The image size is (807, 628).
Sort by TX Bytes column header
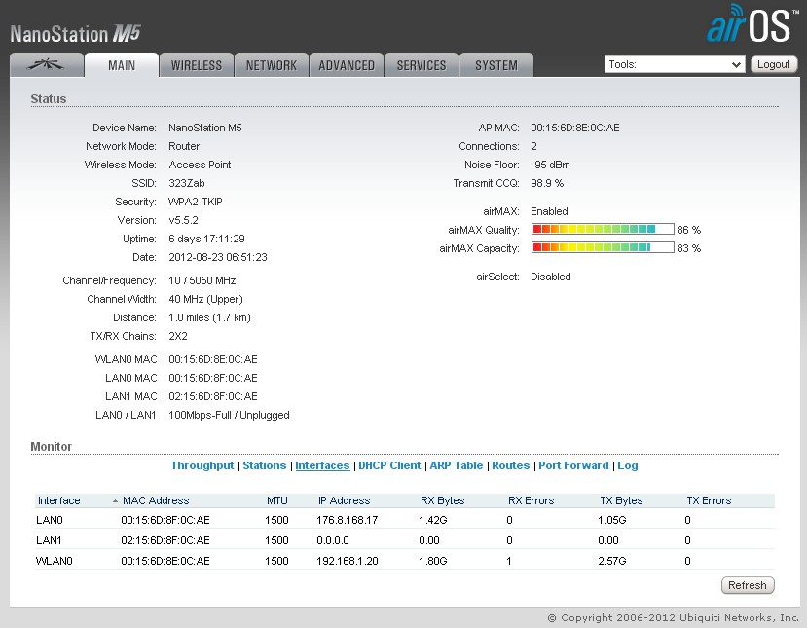click(x=621, y=500)
